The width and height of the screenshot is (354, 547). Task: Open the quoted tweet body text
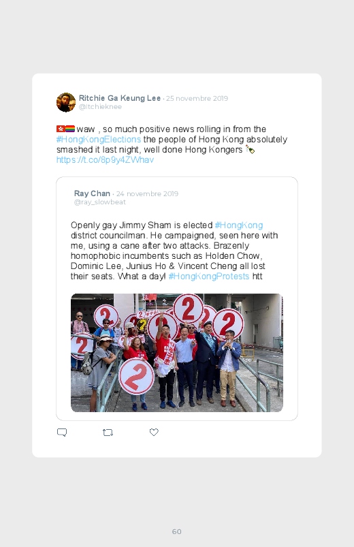[x=174, y=251]
